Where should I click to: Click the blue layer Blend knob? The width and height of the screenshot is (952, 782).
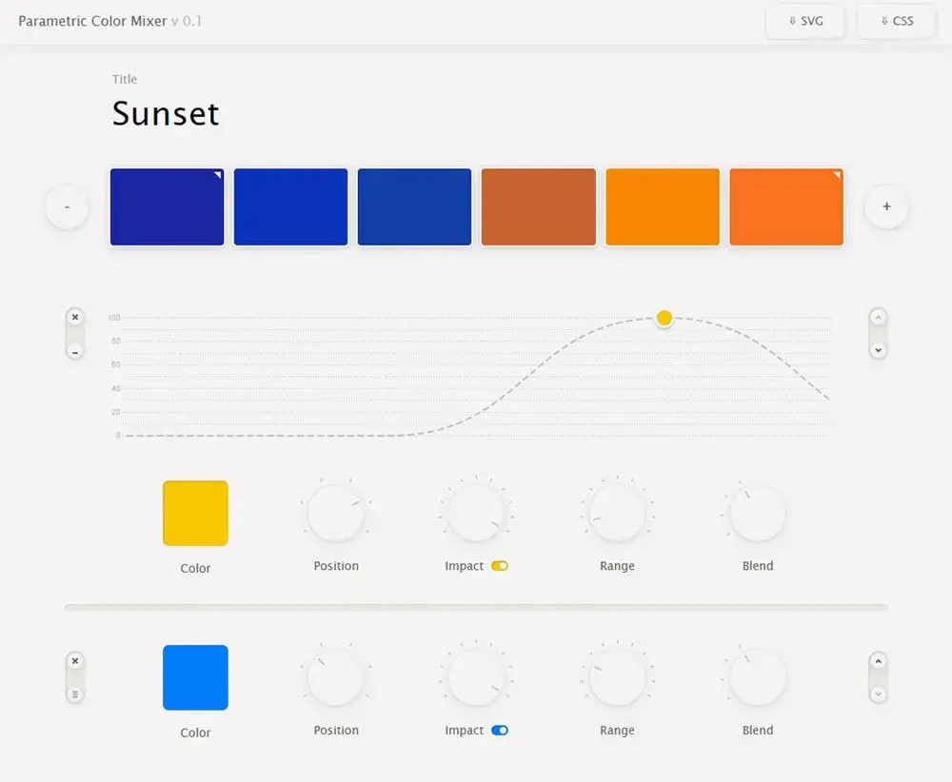point(758,677)
